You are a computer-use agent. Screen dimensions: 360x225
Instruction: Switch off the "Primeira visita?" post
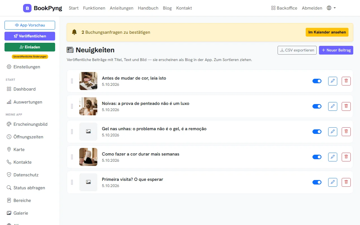pyautogui.click(x=317, y=182)
